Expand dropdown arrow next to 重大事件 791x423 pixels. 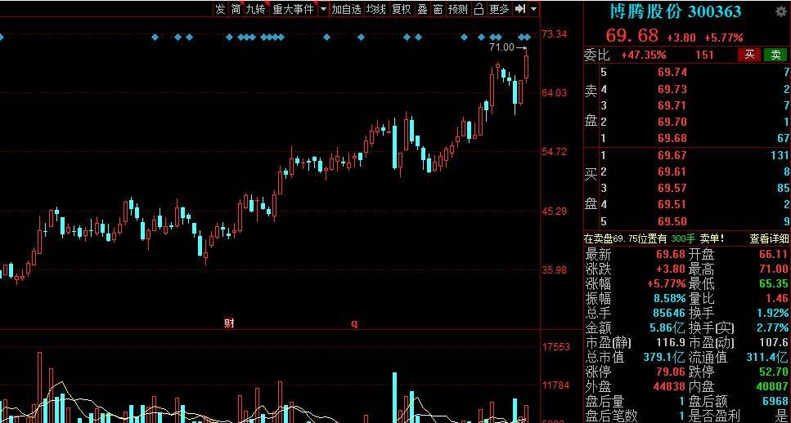pyautogui.click(x=323, y=9)
